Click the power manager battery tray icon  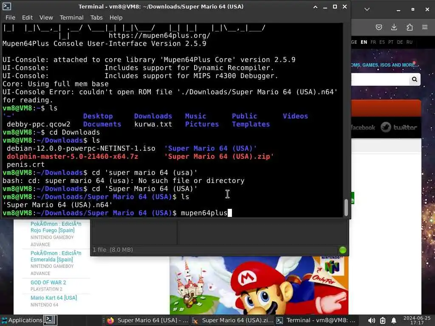click(x=383, y=320)
